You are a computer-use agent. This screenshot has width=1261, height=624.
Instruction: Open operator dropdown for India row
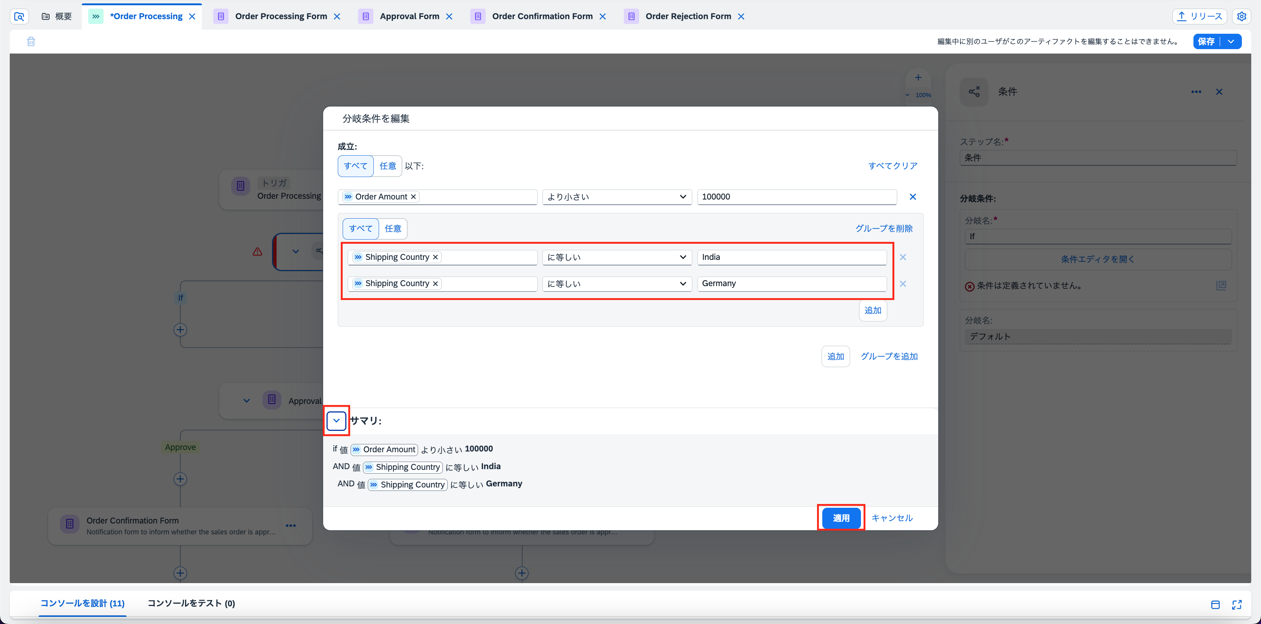(x=616, y=257)
